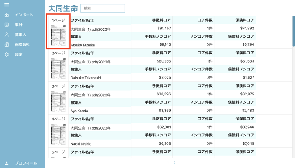Click the $61,583 premium value
Image resolution: width=298 pixels, height=168 pixels.
[247, 61]
